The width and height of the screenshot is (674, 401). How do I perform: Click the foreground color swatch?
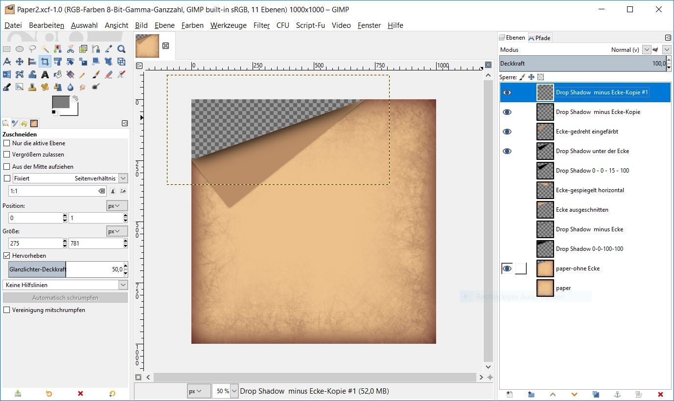pos(61,102)
